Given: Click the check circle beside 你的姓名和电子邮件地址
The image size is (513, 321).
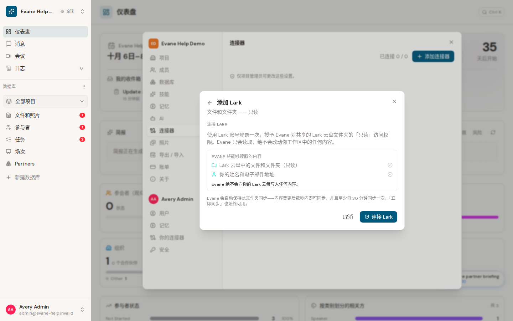Looking at the screenshot, I should coord(390,174).
